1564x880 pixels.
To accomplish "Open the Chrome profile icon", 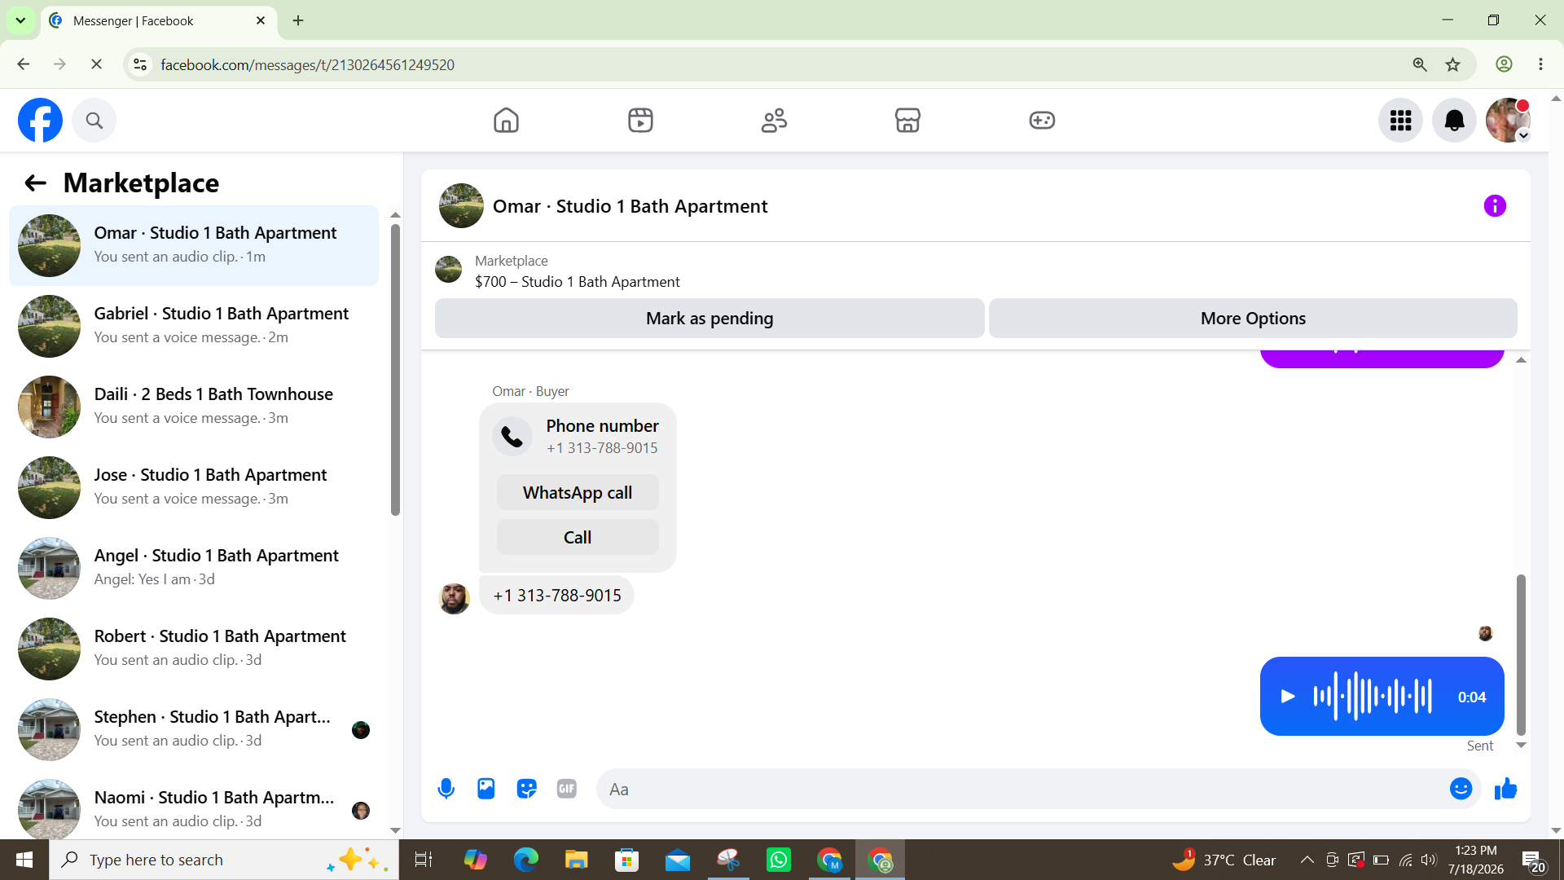I will coord(1504,64).
